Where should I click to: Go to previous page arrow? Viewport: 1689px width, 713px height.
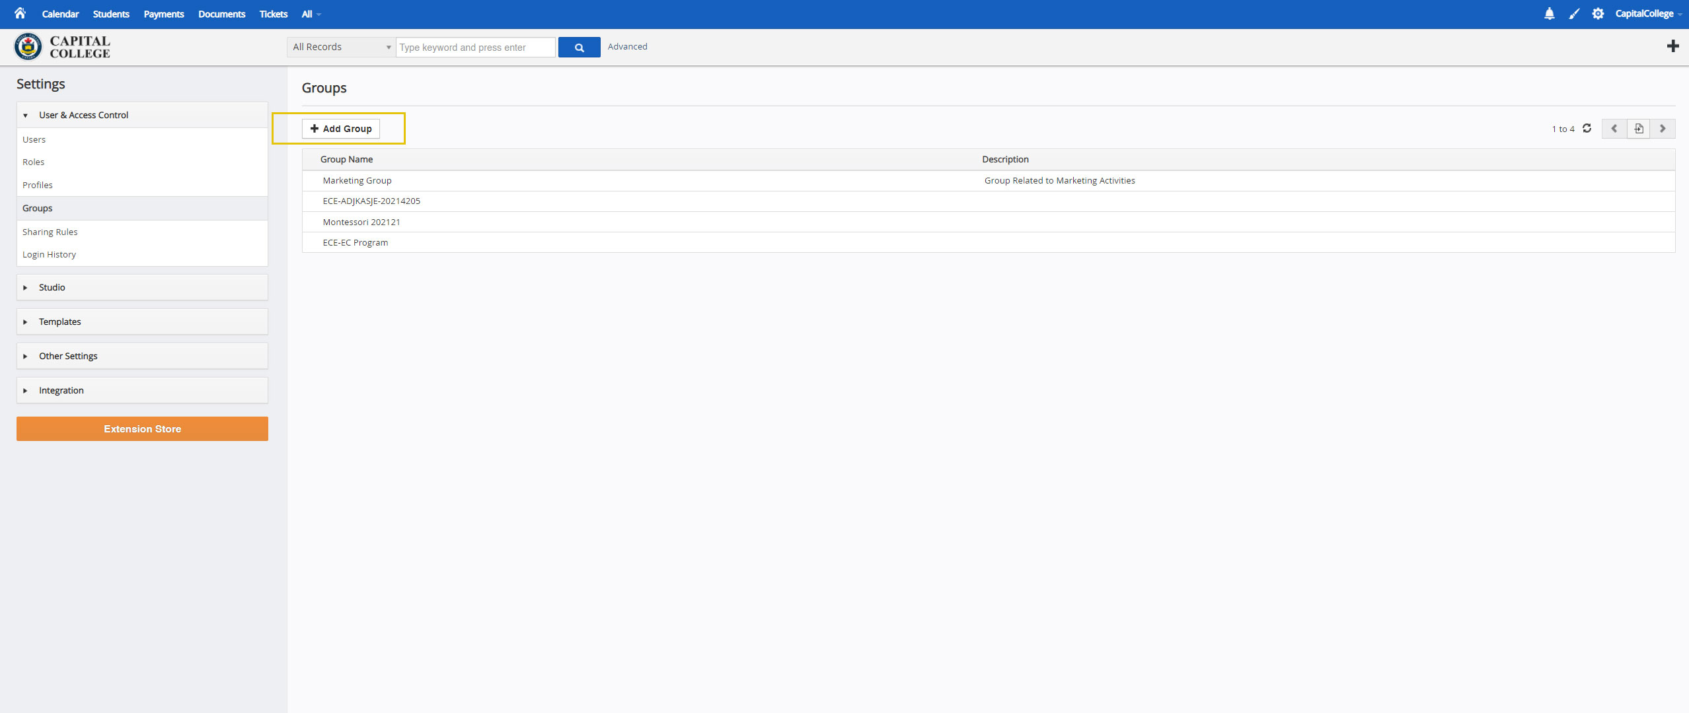(1614, 128)
